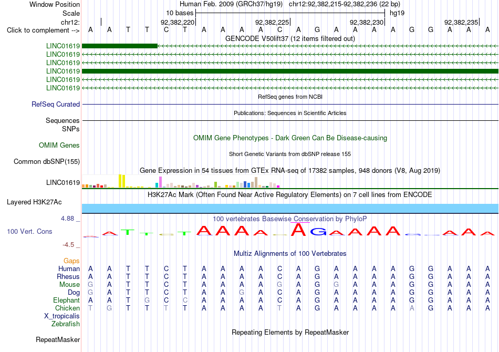
Task: Click the "RefSeq genes from NCBI" title
Action: click(290, 97)
